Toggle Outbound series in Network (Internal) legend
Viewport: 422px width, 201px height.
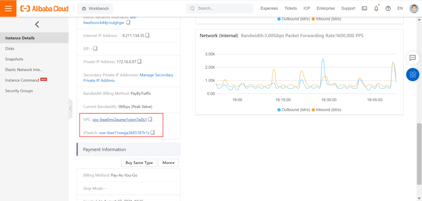pos(293,110)
